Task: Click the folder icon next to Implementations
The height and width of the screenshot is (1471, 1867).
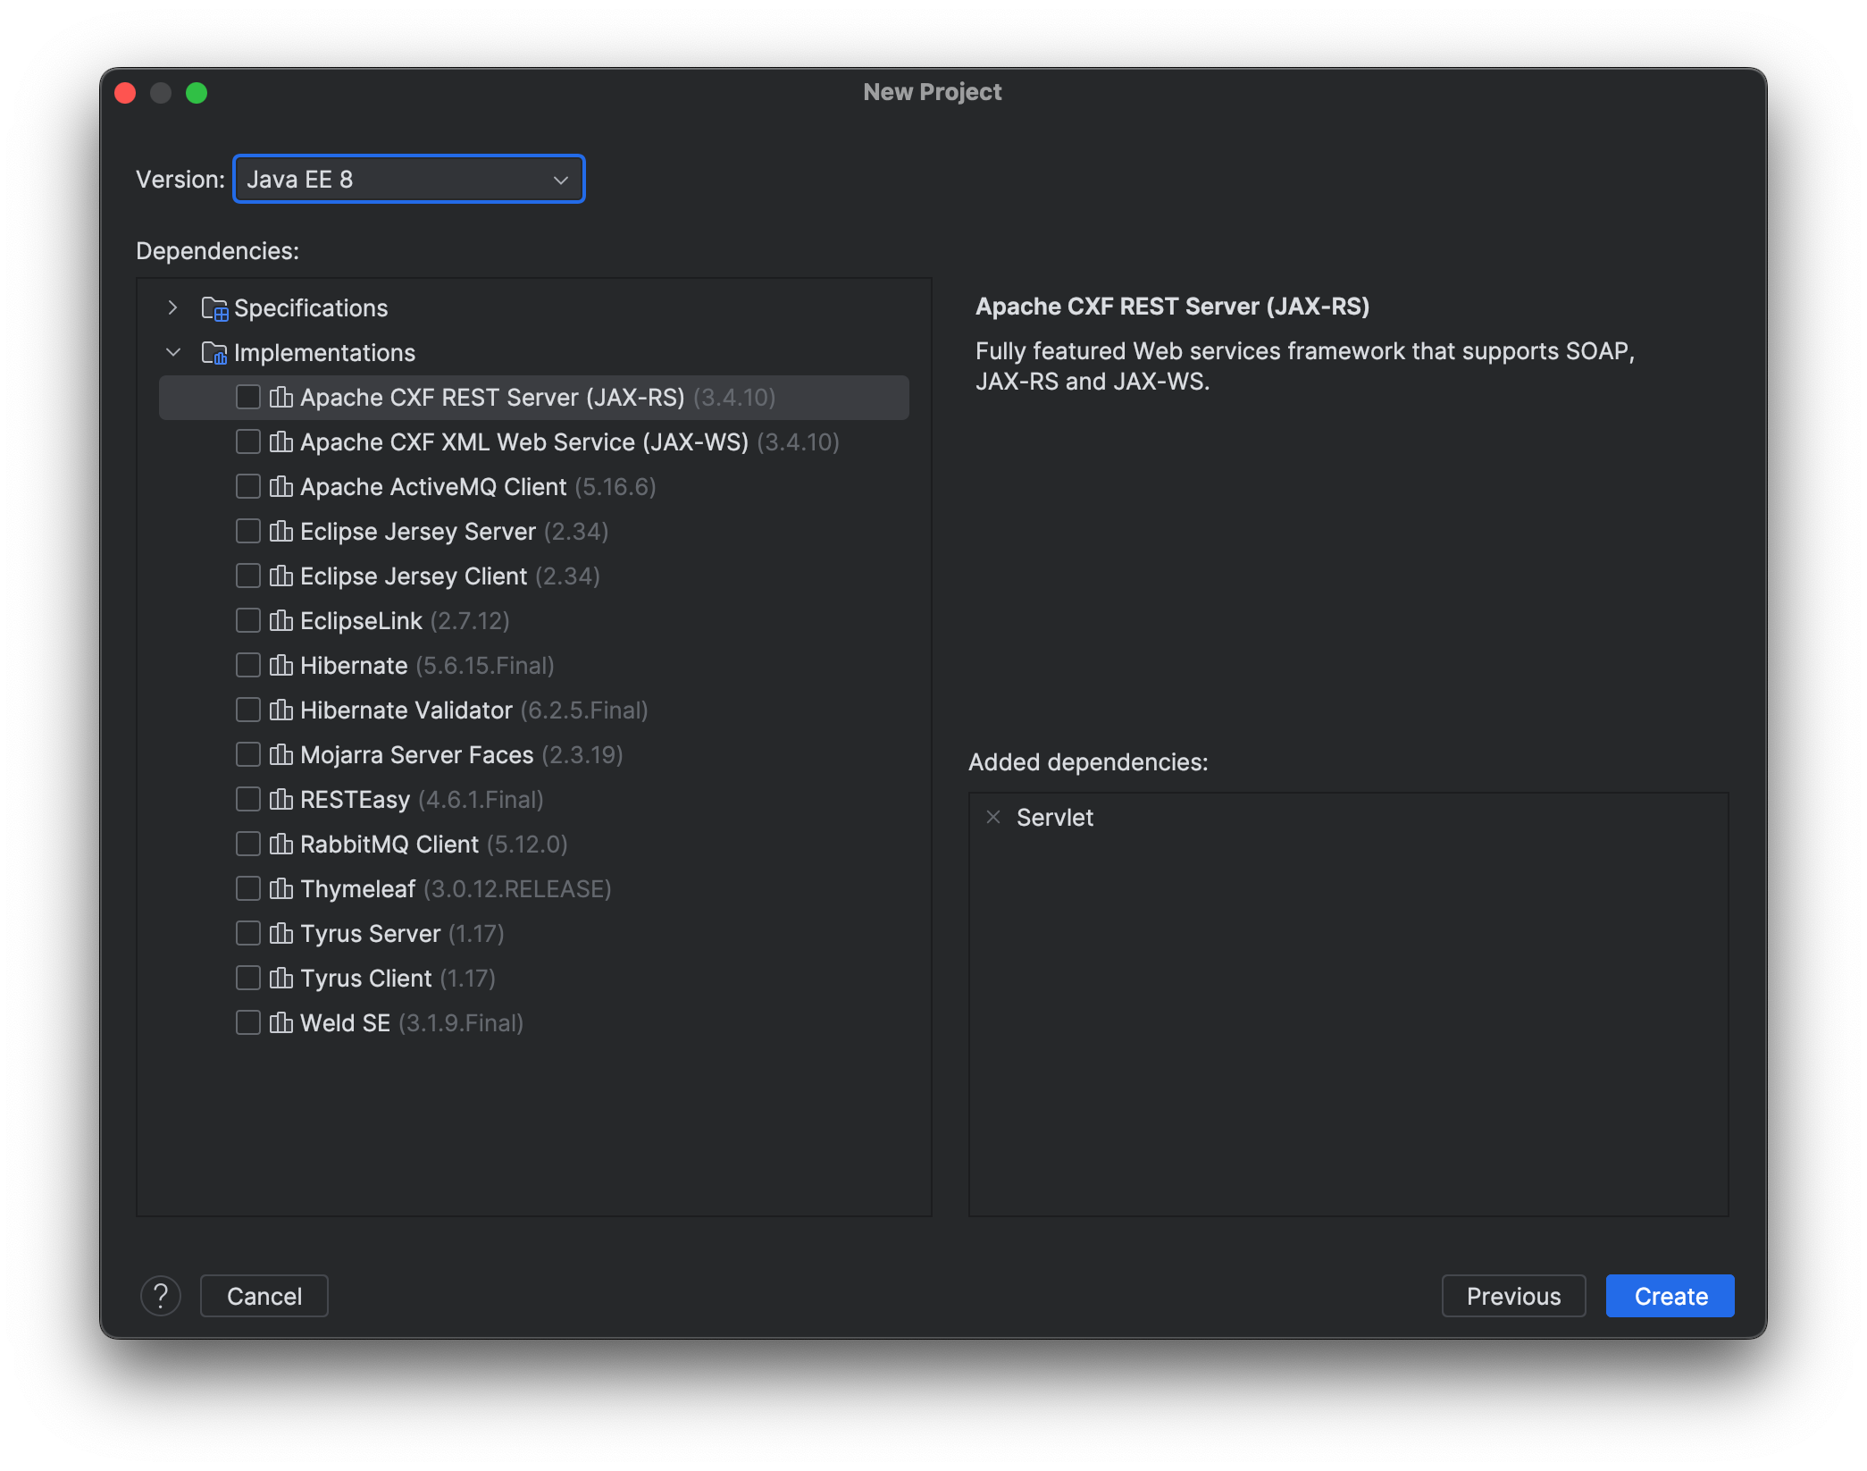Action: pos(213,352)
